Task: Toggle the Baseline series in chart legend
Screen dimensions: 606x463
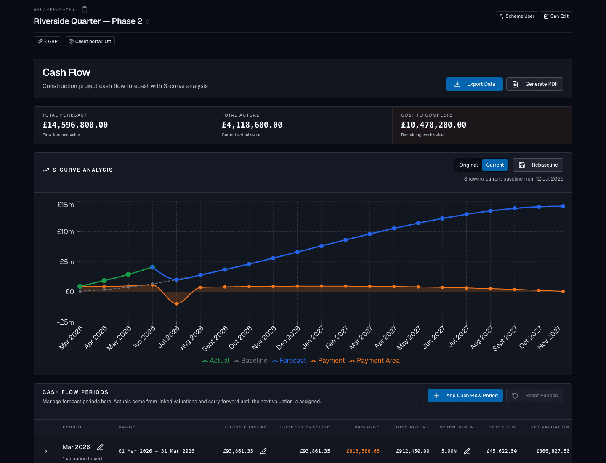Action: tap(250, 361)
